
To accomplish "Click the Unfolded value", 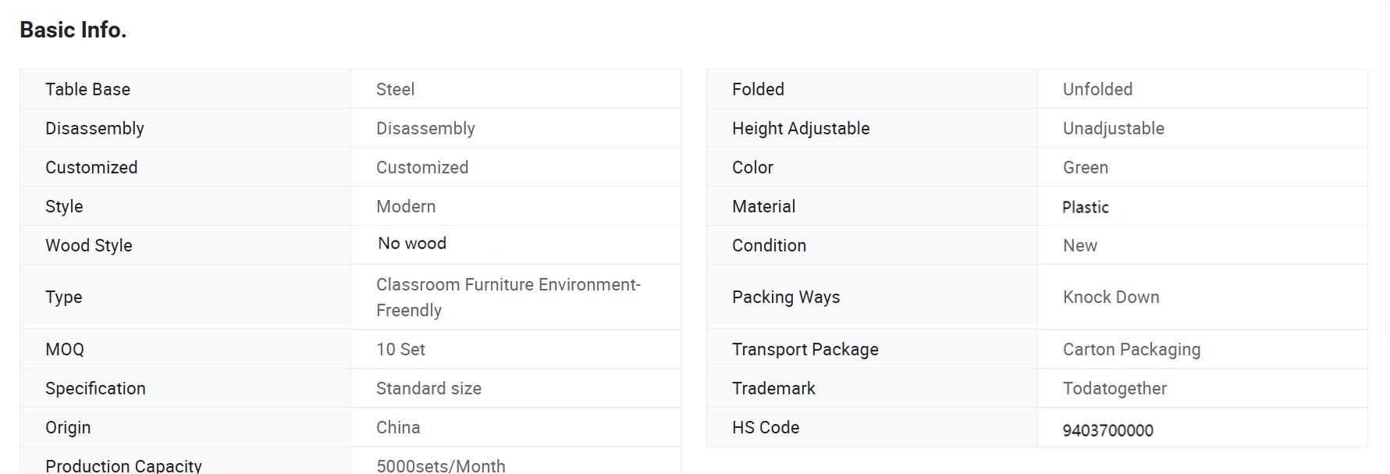I will tap(1097, 89).
